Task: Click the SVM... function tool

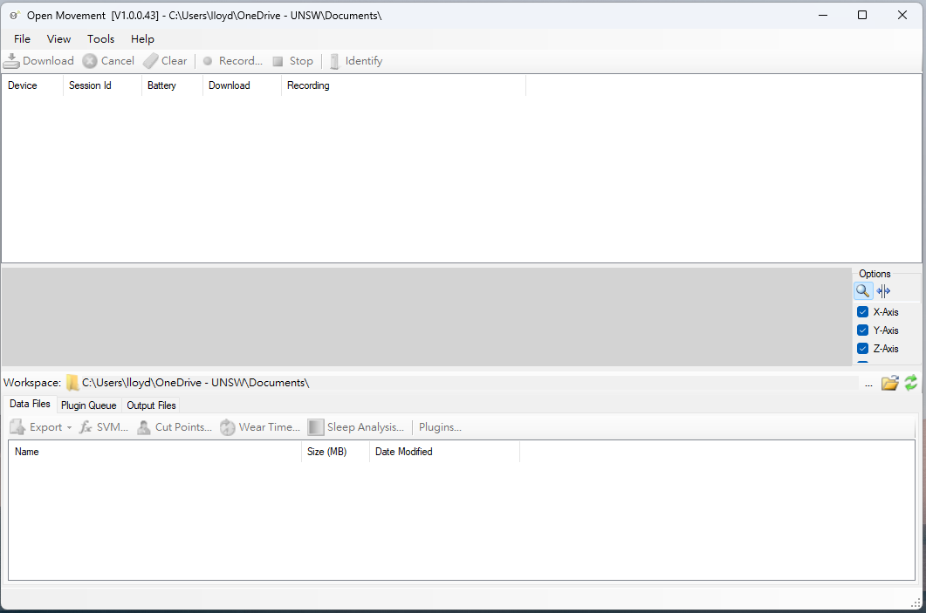Action: pyautogui.click(x=104, y=427)
